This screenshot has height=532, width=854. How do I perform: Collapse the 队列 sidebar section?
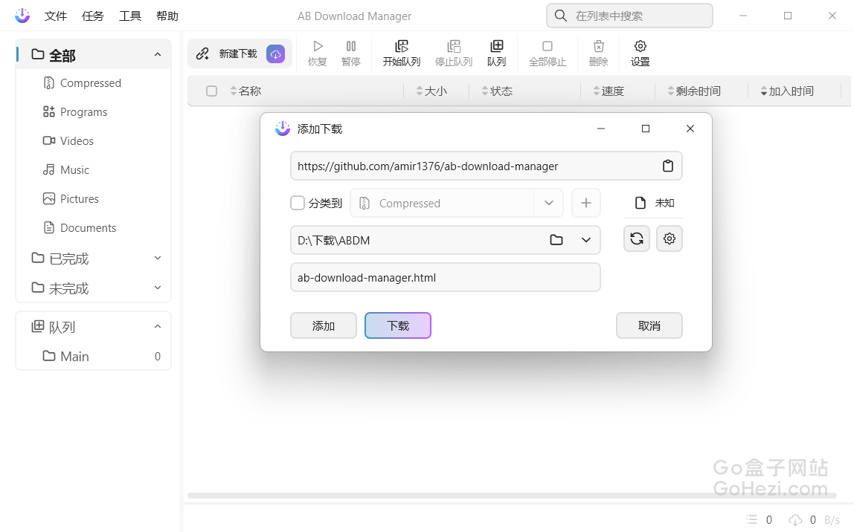tap(157, 327)
